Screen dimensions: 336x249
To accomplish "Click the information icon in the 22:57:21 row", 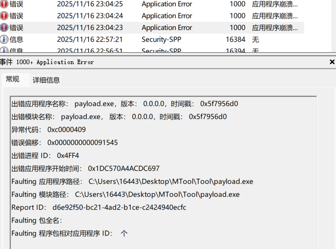I will point(4,39).
